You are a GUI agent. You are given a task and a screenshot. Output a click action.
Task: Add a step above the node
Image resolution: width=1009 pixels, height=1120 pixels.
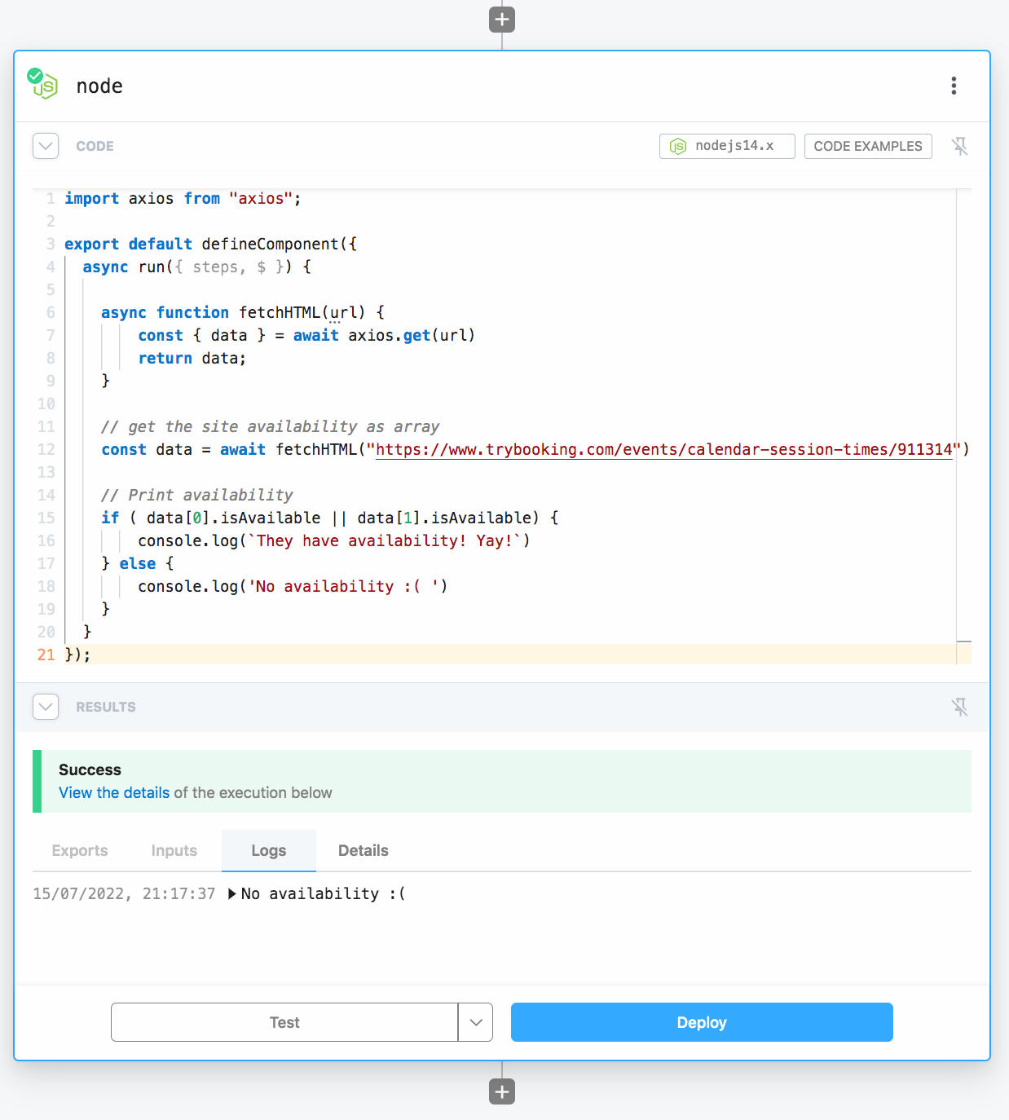tap(502, 20)
